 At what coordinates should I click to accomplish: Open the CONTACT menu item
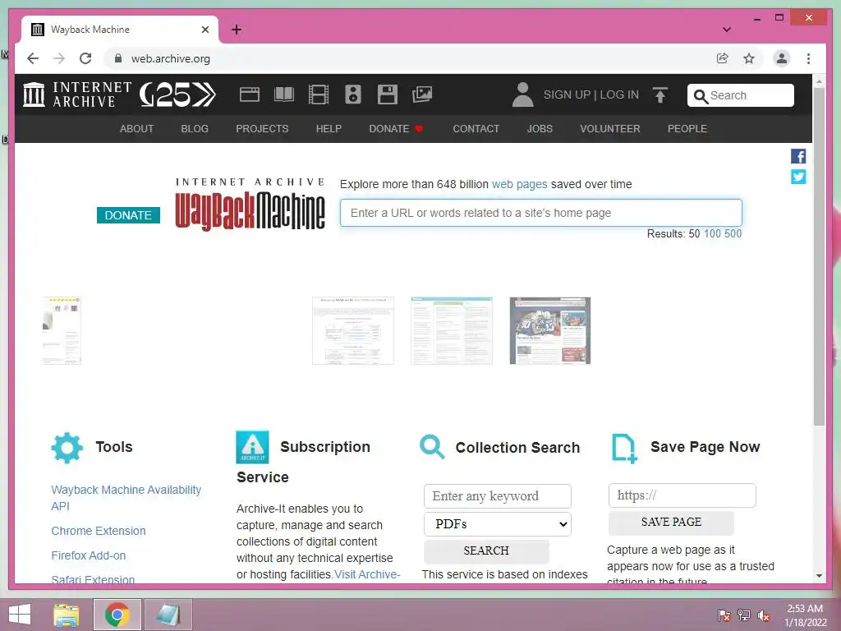(x=476, y=129)
